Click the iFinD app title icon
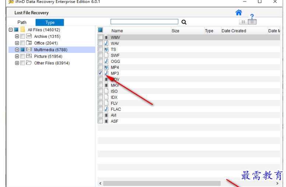 (11, 1)
